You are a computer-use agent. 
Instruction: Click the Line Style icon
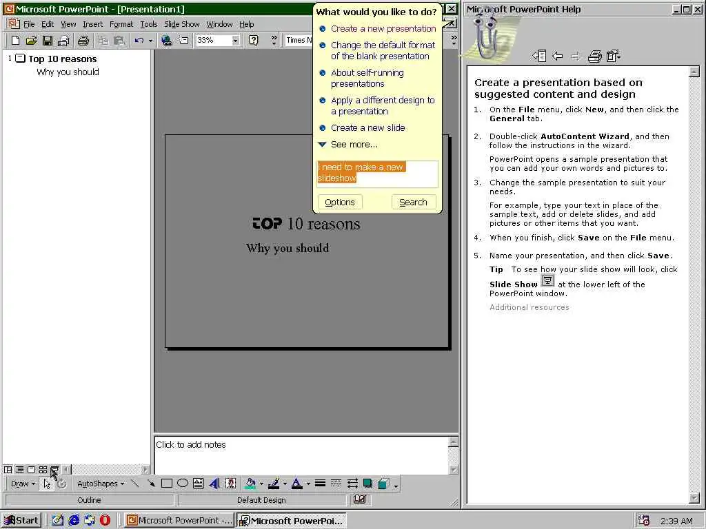(320, 484)
